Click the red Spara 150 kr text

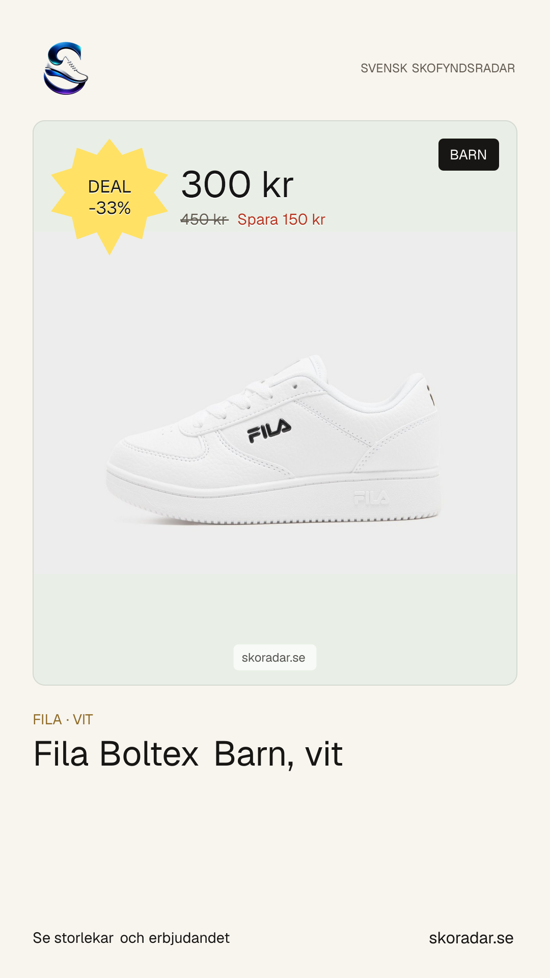[281, 220]
